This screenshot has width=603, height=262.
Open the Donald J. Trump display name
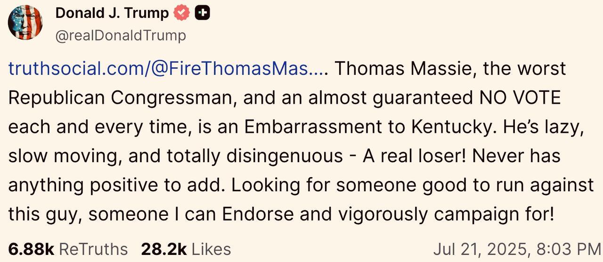click(x=112, y=13)
